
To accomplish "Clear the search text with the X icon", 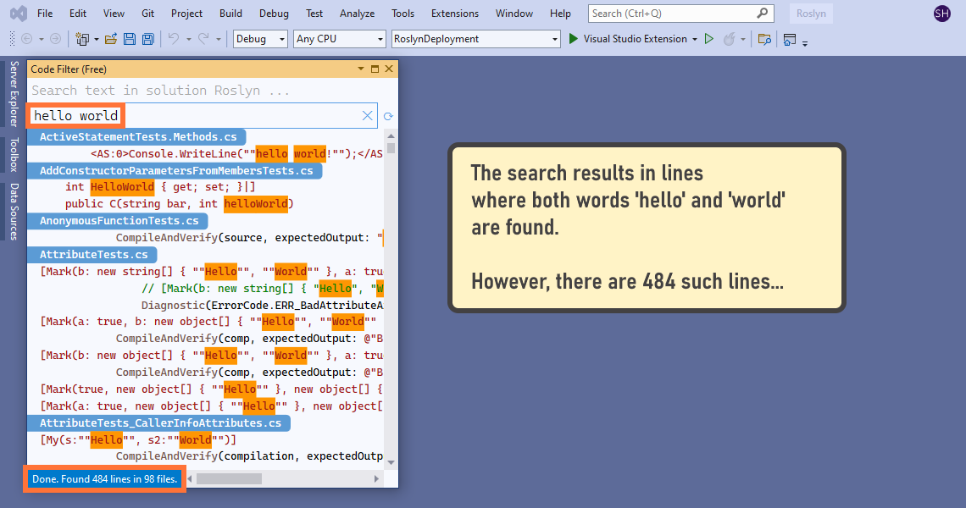I will (x=368, y=116).
